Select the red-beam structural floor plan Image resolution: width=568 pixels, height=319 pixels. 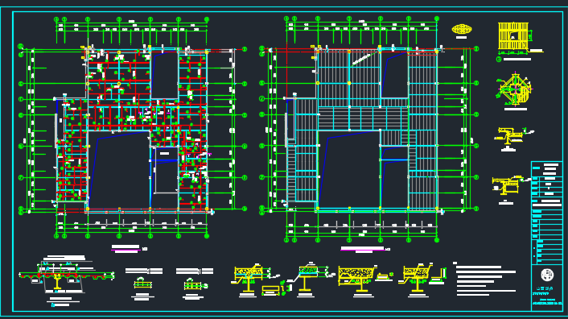pyautogui.click(x=133, y=127)
